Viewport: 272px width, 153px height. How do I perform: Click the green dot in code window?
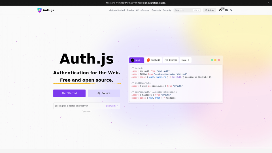pyautogui.click(x=212, y=60)
